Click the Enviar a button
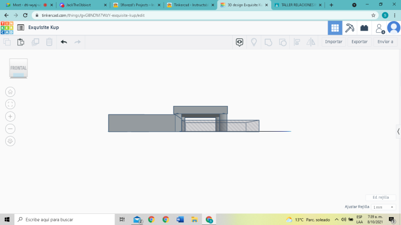The image size is (401, 225). pos(385,42)
